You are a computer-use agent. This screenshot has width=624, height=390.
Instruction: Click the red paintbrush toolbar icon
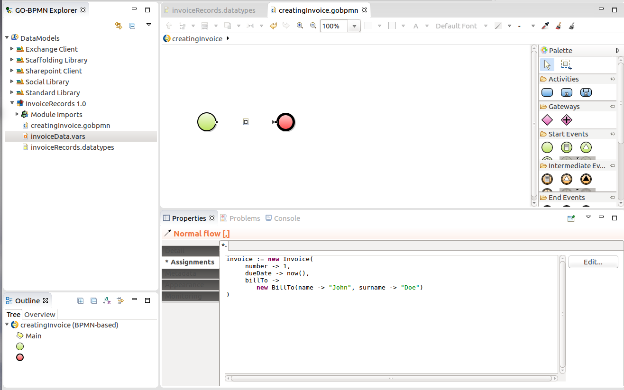coord(559,26)
